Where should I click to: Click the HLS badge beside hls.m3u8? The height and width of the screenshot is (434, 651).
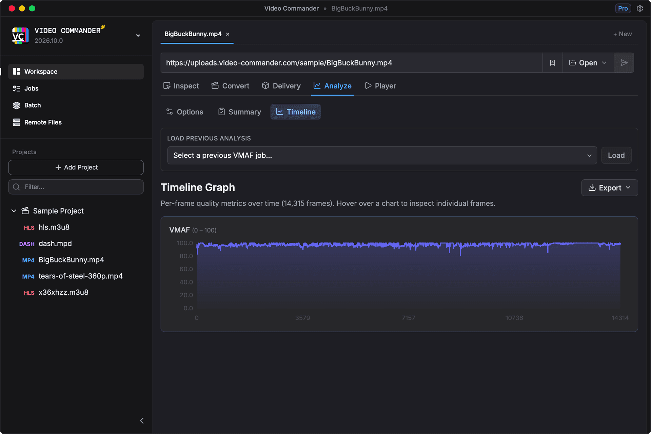click(x=29, y=228)
